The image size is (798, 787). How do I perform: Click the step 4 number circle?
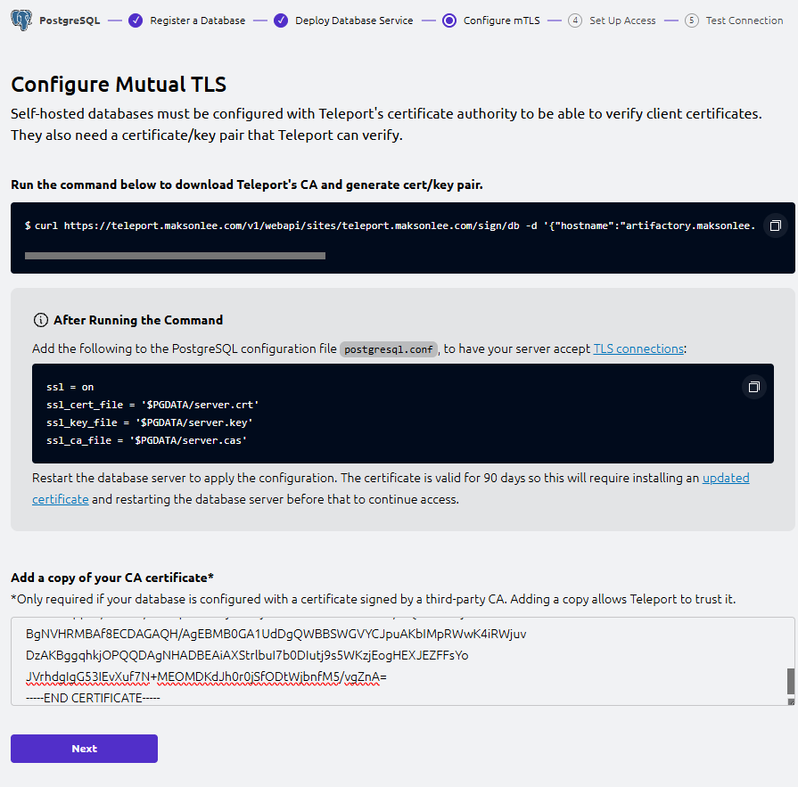575,20
